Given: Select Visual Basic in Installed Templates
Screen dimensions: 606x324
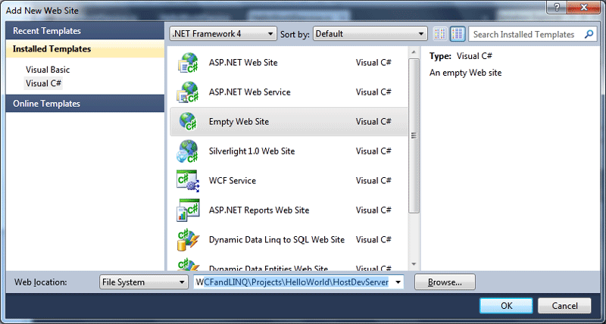Looking at the screenshot, I should [48, 70].
